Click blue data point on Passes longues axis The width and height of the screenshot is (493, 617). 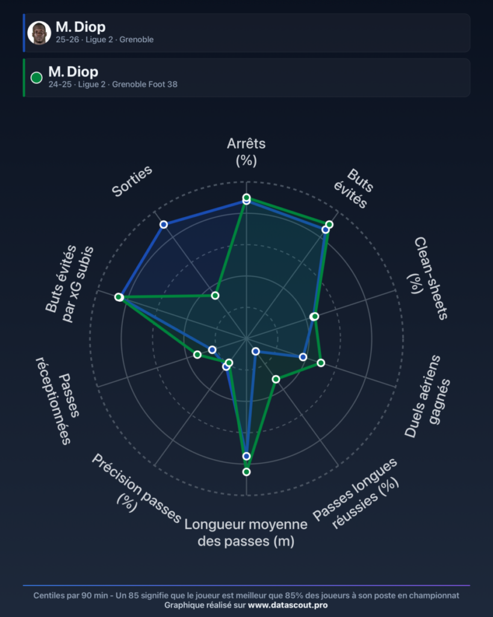point(256,351)
